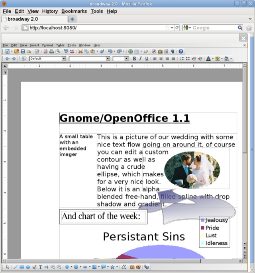Toggle Bold formatting
Viewport: 255px width, 273px height.
click(134, 58)
